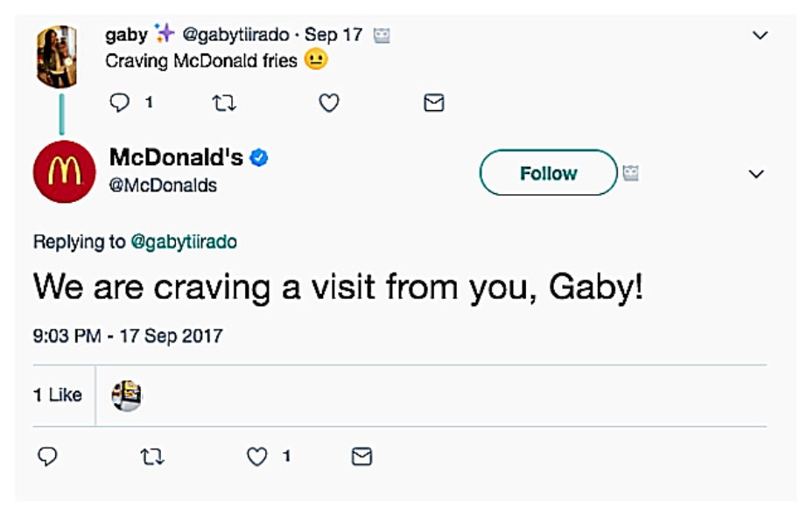Send gaby's tweet via direct message
800x515 pixels.
point(433,103)
